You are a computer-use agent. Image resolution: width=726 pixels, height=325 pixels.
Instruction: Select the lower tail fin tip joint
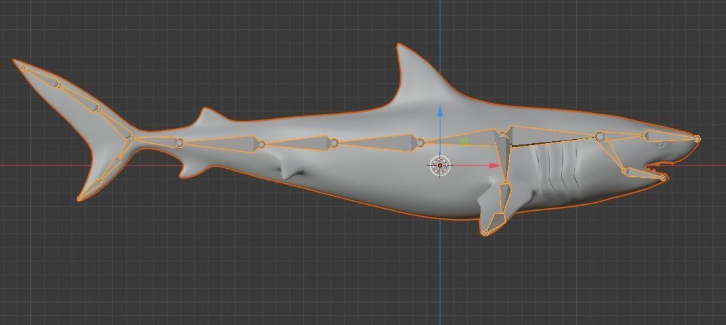click(79, 199)
